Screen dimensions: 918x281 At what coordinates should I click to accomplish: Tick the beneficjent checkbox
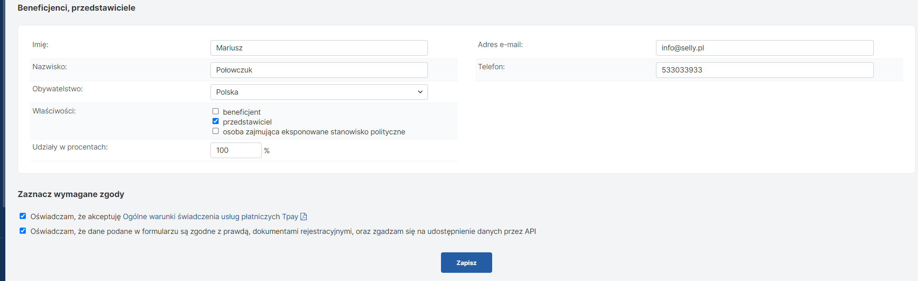215,111
